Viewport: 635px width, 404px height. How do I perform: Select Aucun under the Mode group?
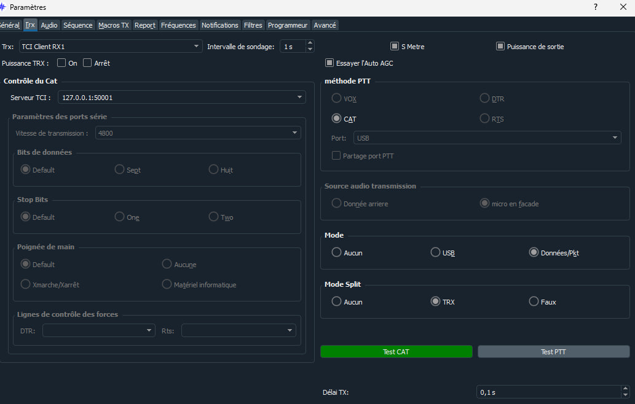coord(336,252)
